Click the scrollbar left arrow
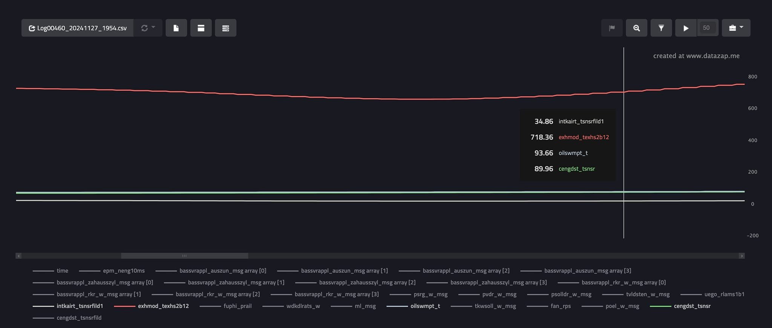 pyautogui.click(x=18, y=256)
